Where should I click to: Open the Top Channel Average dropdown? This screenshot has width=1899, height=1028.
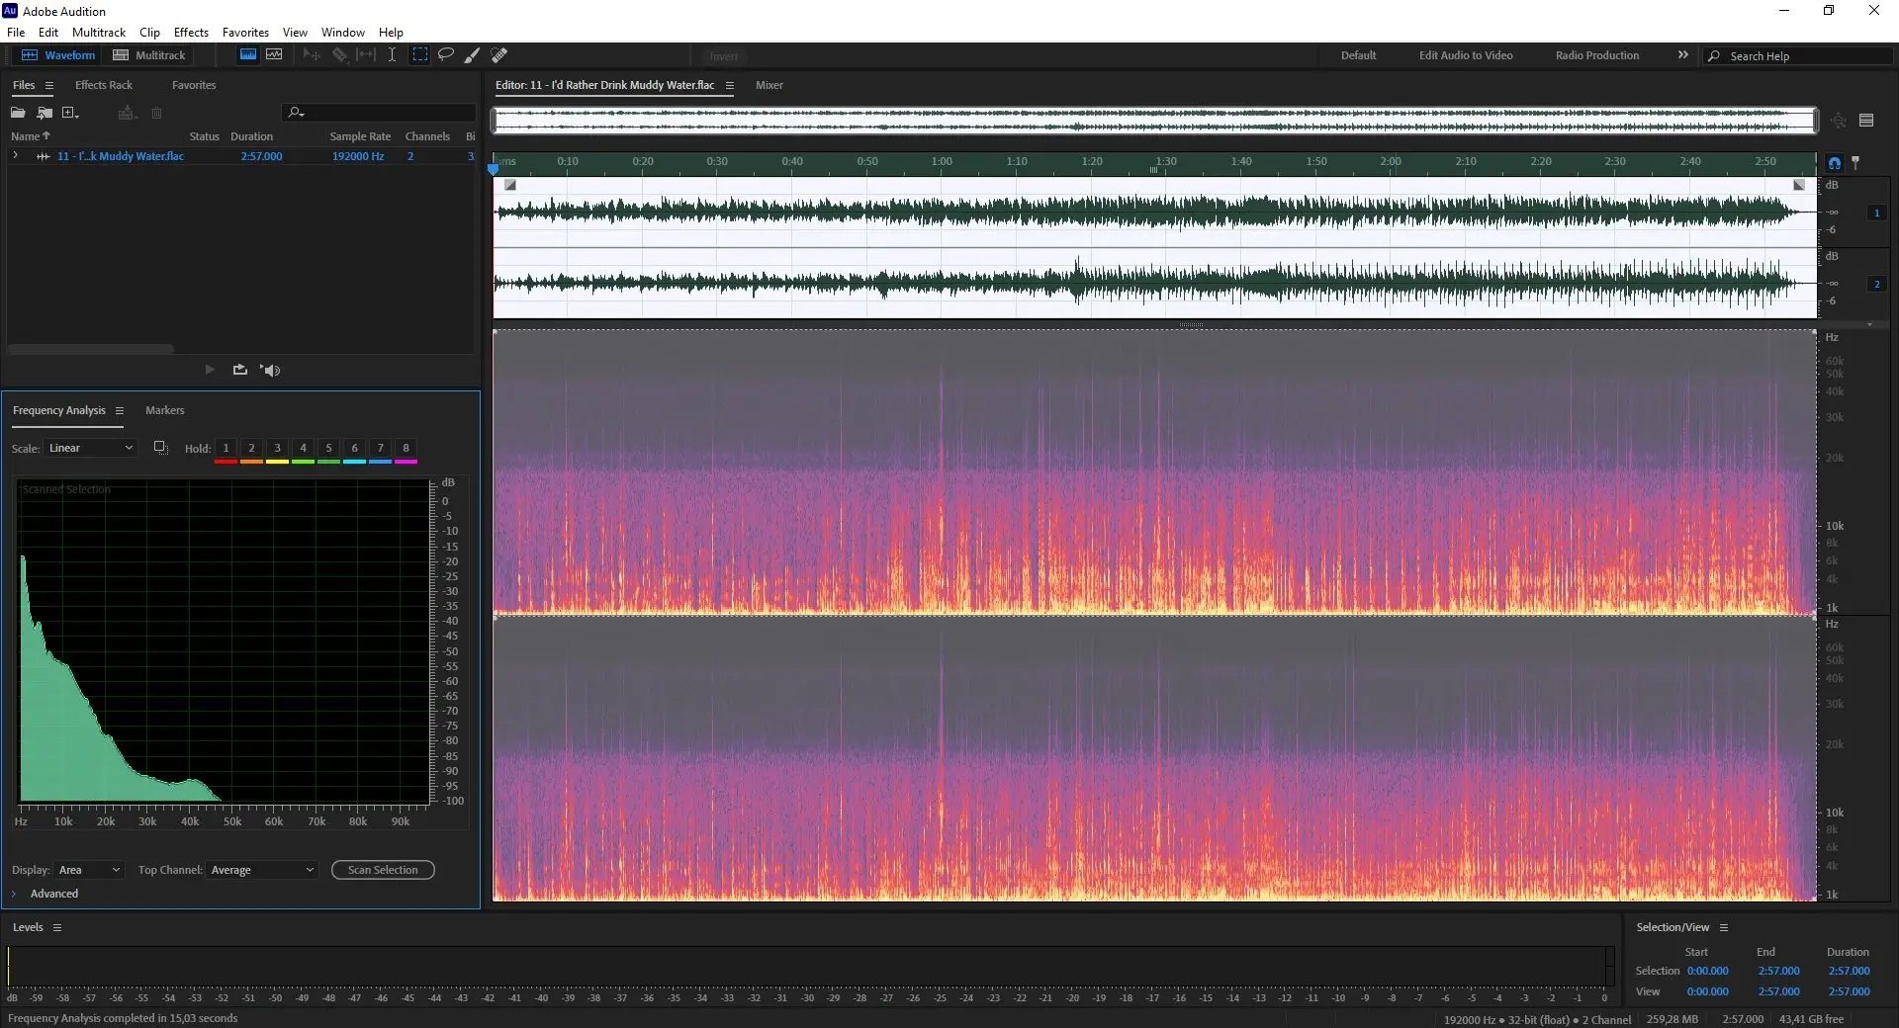click(x=262, y=871)
